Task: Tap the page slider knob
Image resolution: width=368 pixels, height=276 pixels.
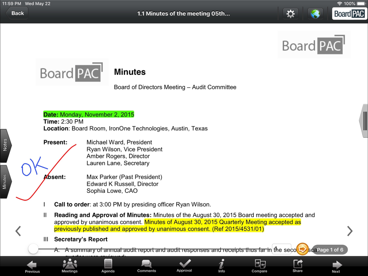Action: click(x=33, y=249)
